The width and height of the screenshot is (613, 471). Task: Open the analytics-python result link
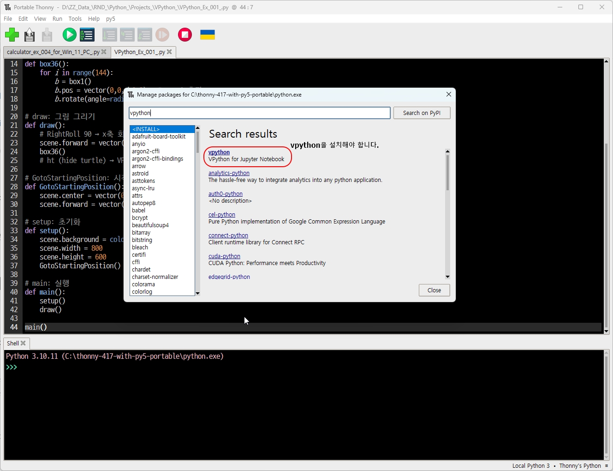[229, 173]
